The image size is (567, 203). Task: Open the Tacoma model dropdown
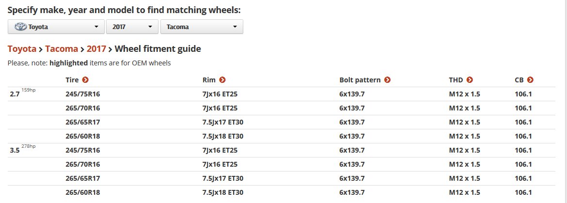tap(202, 27)
